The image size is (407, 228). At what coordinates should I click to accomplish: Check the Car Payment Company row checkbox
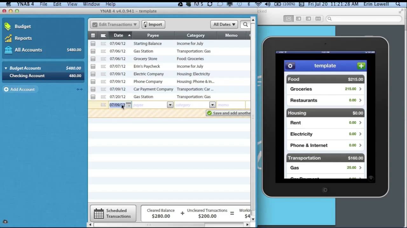coord(93,89)
